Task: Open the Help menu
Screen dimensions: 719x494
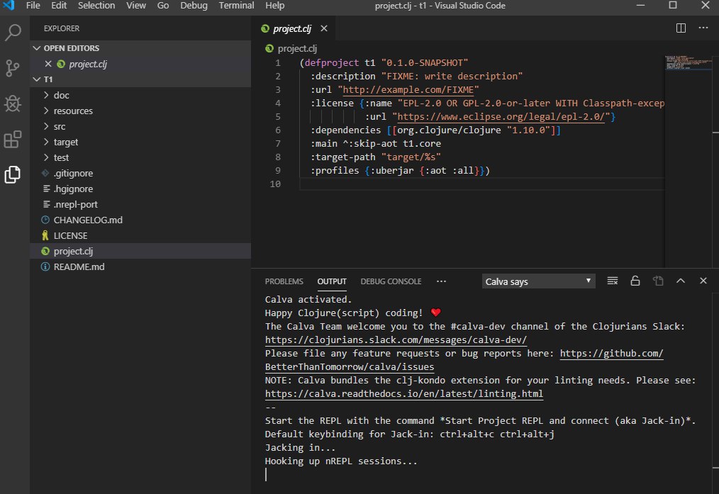Action: click(x=274, y=6)
